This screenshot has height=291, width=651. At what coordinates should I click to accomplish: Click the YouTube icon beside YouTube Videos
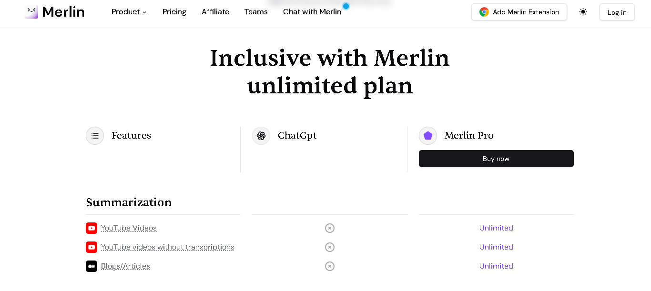(92, 228)
